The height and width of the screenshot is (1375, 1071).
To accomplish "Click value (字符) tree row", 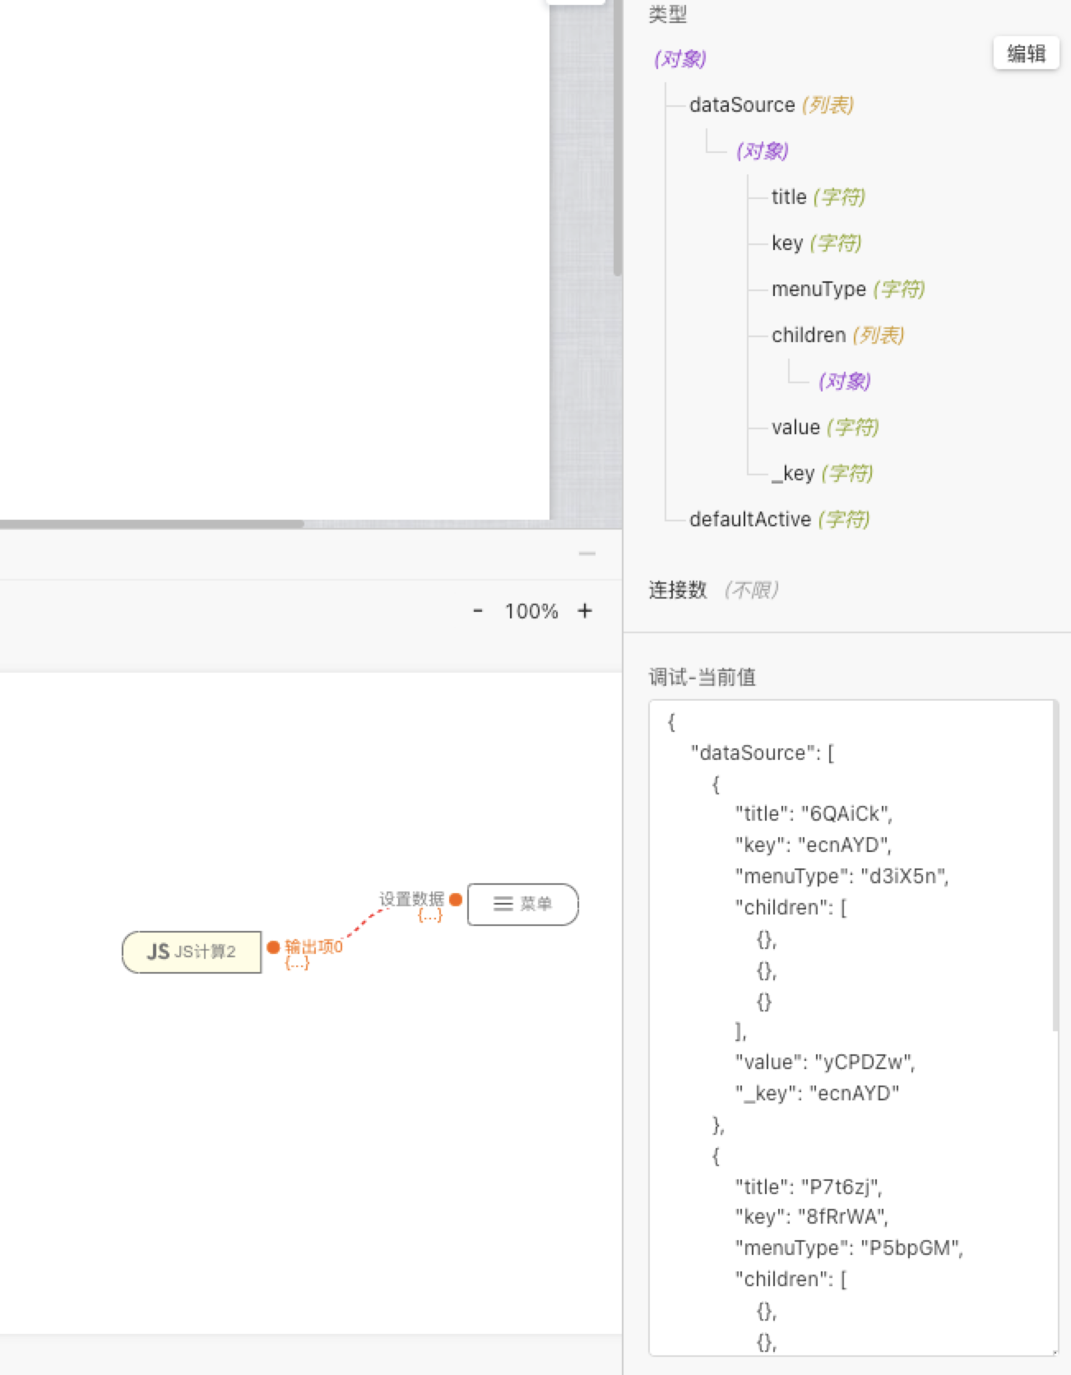I will tap(825, 428).
